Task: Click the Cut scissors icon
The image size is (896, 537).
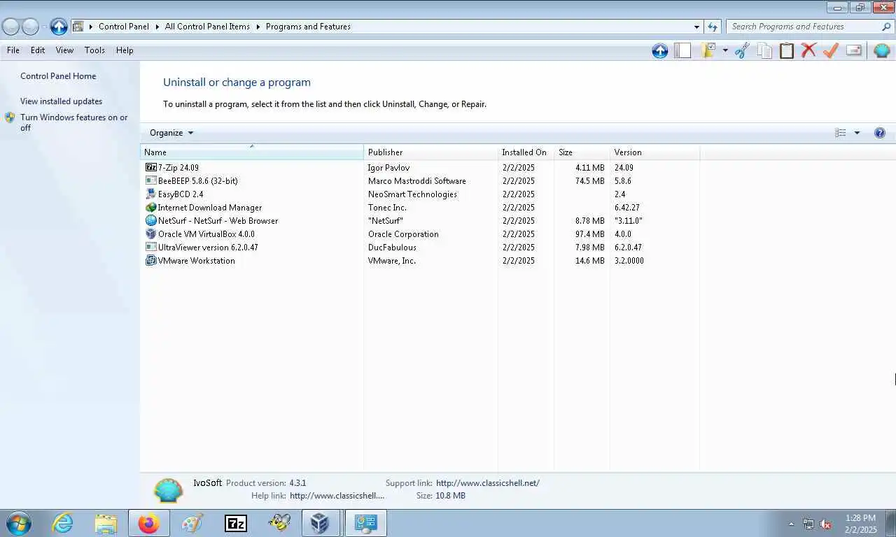Action: [x=742, y=50]
